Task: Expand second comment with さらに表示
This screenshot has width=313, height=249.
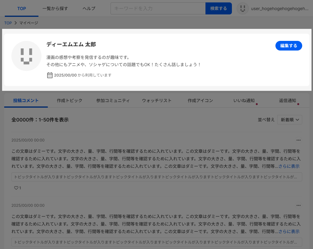Action: (x=289, y=232)
